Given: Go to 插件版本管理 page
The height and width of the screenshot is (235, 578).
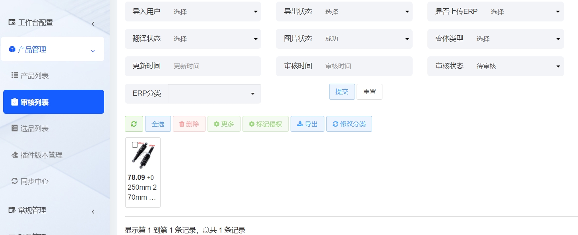Looking at the screenshot, I should tap(41, 155).
